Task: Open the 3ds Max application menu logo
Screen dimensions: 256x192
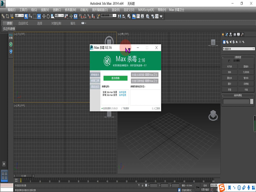Action: [x=3, y=4]
